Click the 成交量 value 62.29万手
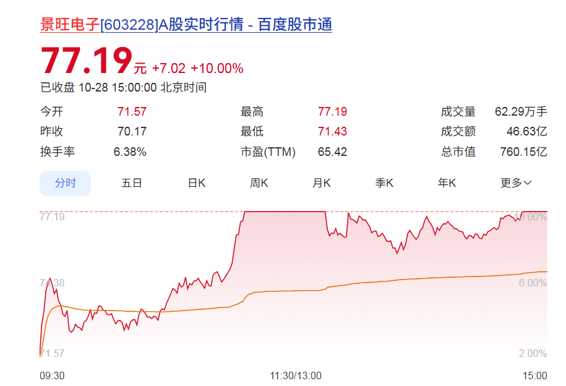 pyautogui.click(x=521, y=112)
